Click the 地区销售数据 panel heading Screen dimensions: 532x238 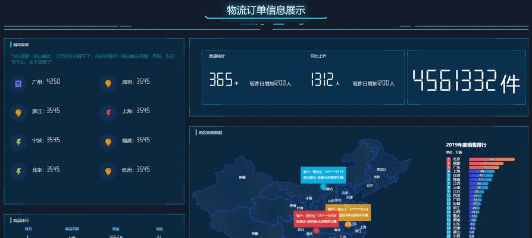point(210,133)
